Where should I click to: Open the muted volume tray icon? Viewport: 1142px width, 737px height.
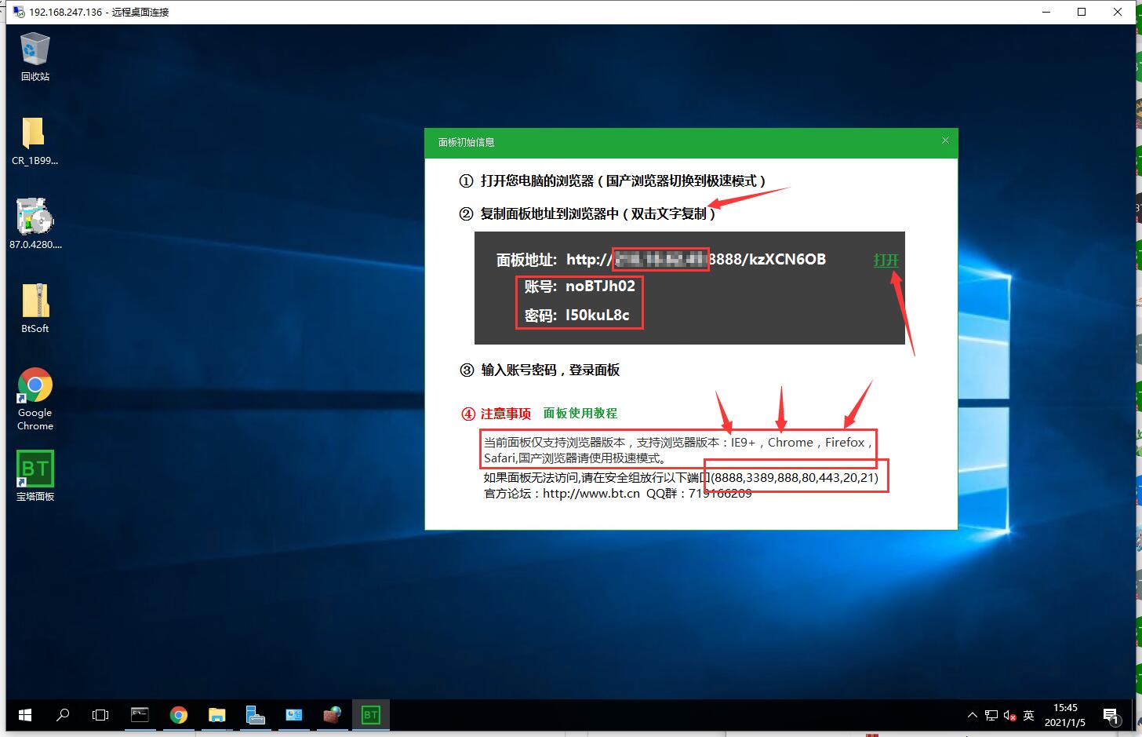[1010, 715]
